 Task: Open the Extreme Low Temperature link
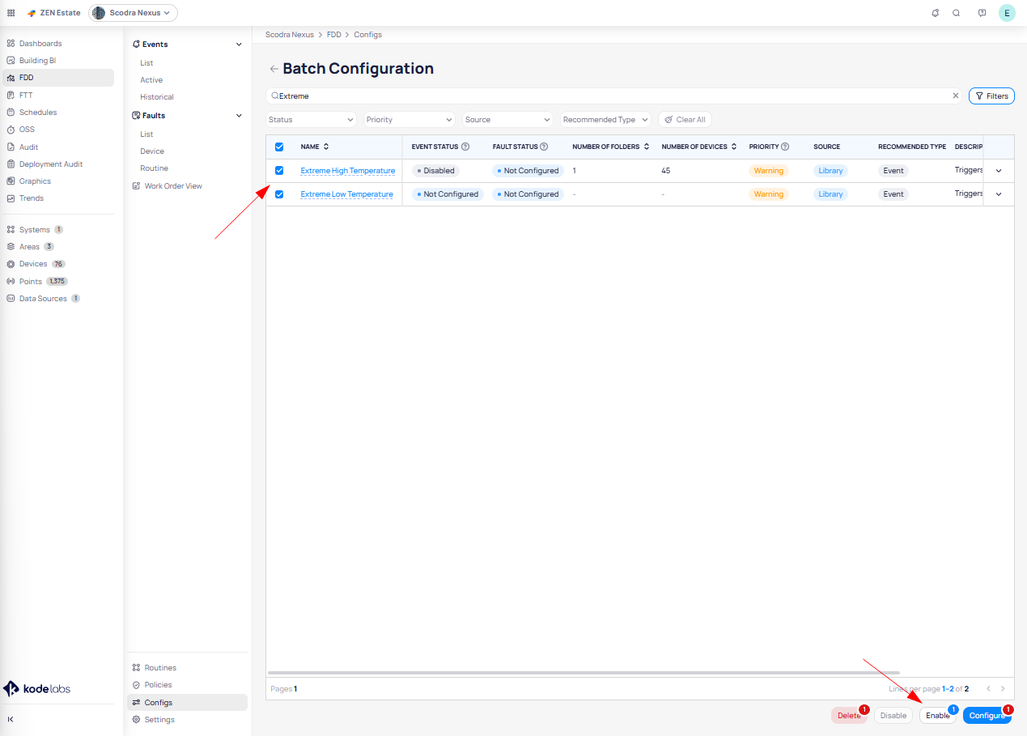[346, 194]
